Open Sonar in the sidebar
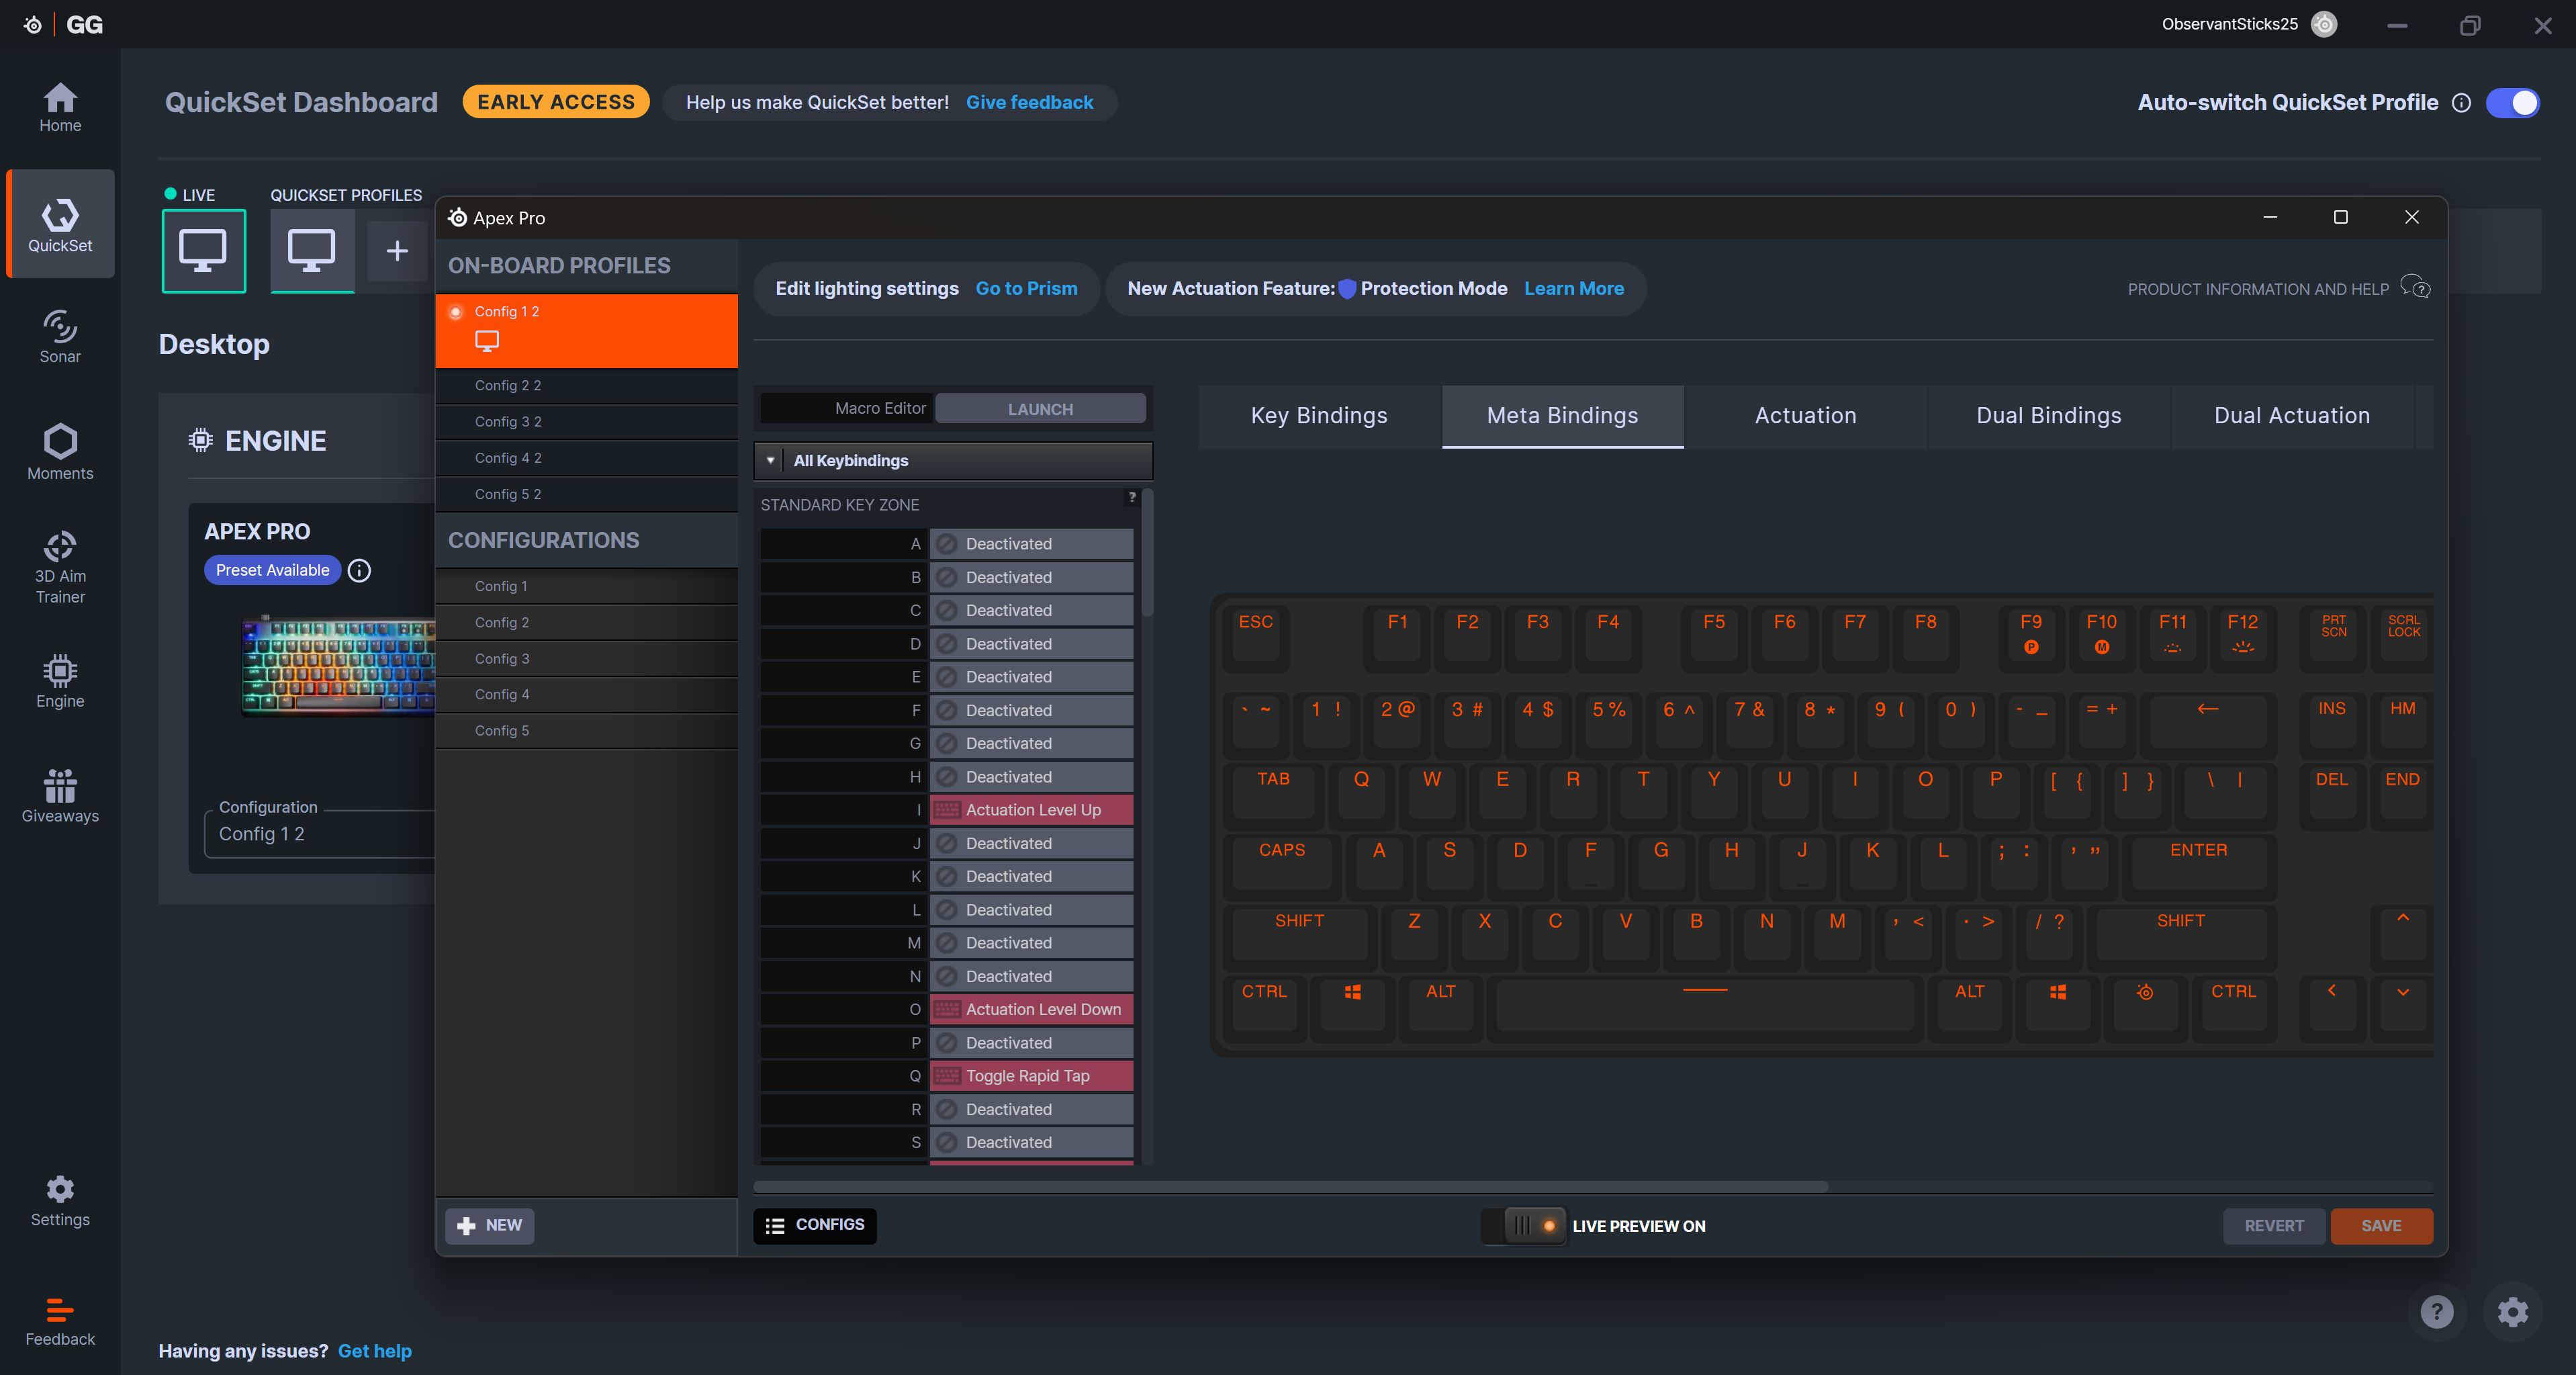This screenshot has height=1375, width=2576. click(x=60, y=337)
